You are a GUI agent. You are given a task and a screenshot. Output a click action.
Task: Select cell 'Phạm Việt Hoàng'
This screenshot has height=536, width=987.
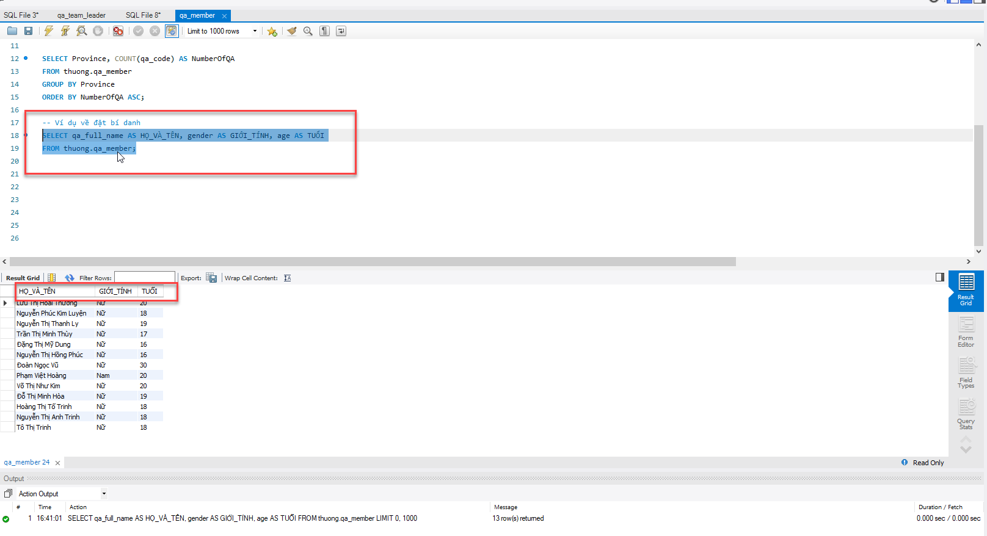pyautogui.click(x=55, y=375)
